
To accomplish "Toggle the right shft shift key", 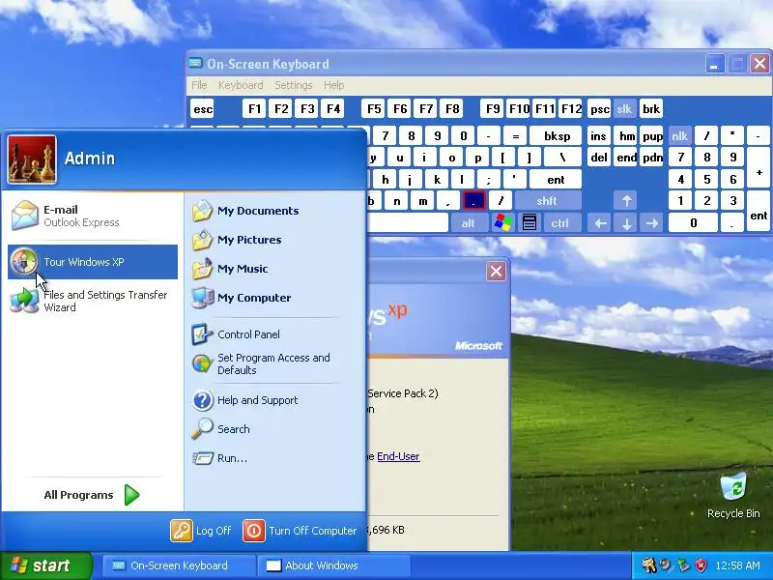I will (547, 201).
